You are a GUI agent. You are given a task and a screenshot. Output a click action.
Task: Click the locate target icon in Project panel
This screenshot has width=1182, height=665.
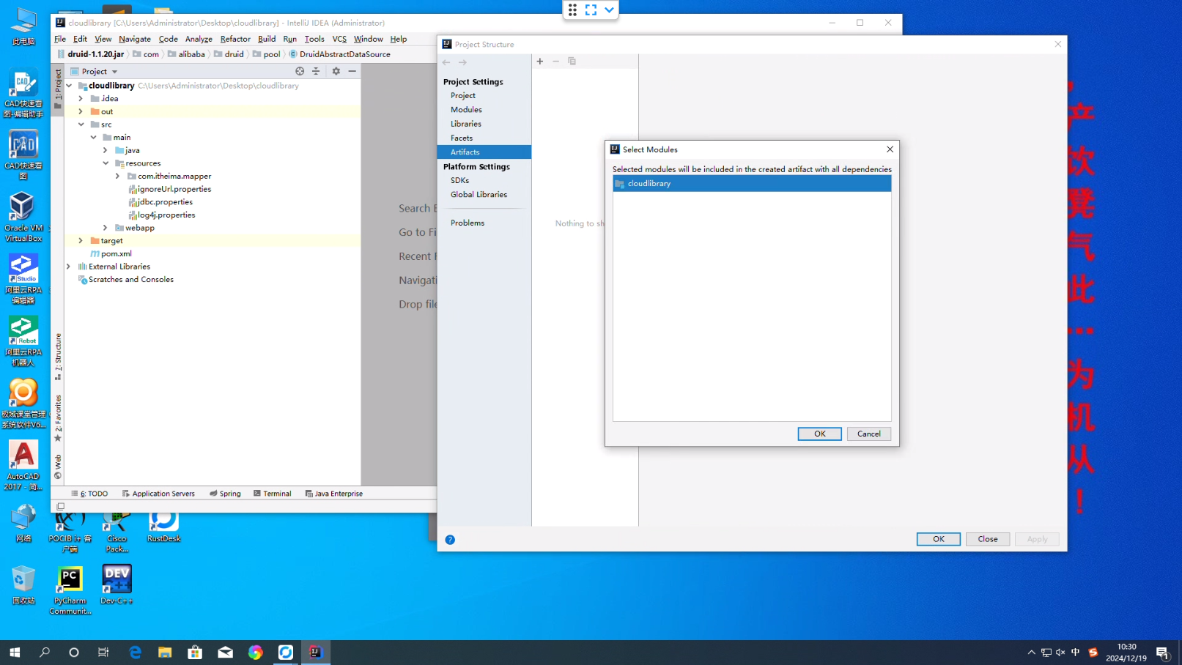tap(300, 71)
